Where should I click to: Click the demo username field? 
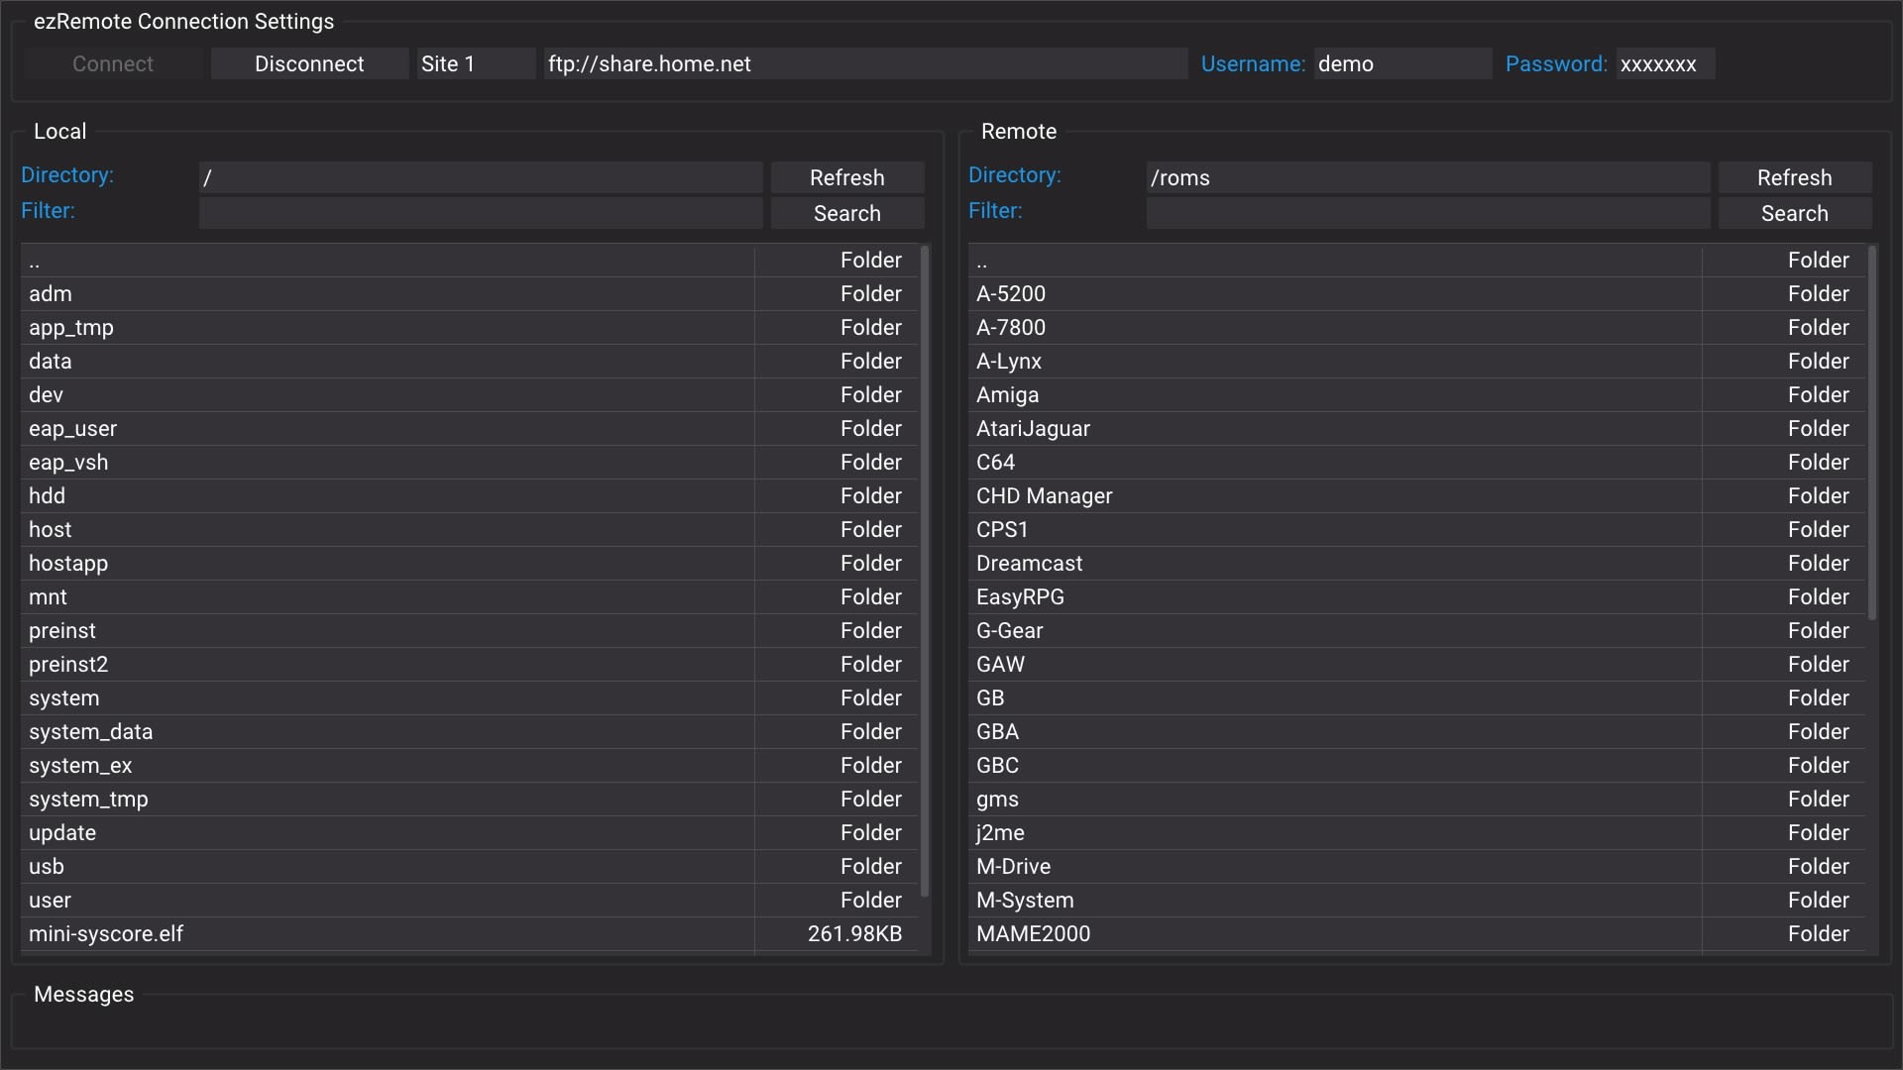[x=1402, y=63]
